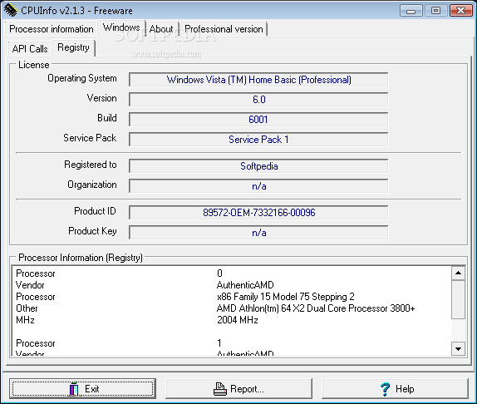Click the Product ID value field
Screen dimensions: 477x404
[258, 212]
